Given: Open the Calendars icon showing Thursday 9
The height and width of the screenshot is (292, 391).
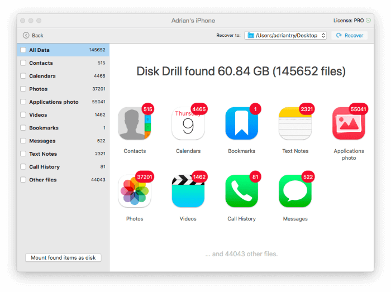Looking at the screenshot, I should [188, 123].
